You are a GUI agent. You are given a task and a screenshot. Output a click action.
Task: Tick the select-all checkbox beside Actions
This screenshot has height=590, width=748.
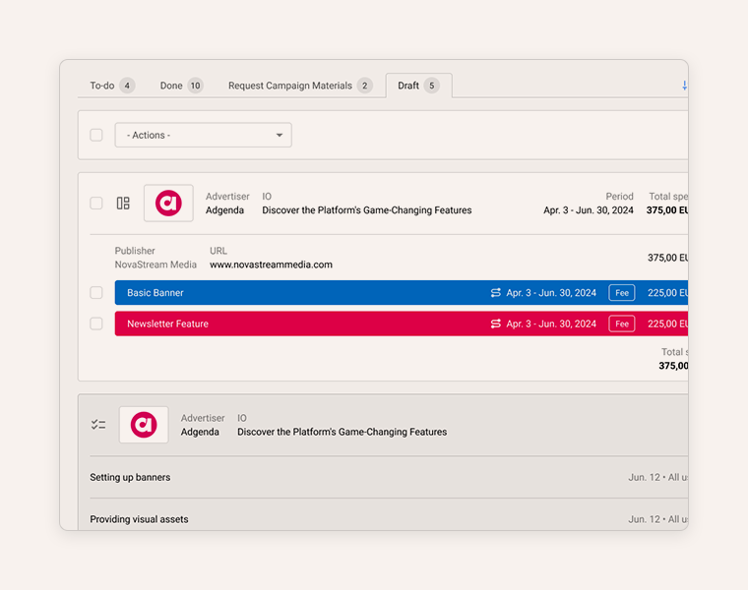click(x=96, y=135)
